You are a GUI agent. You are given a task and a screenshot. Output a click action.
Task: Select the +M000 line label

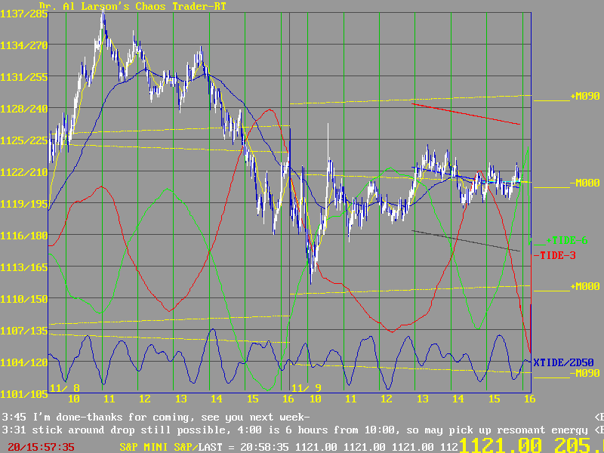584,287
